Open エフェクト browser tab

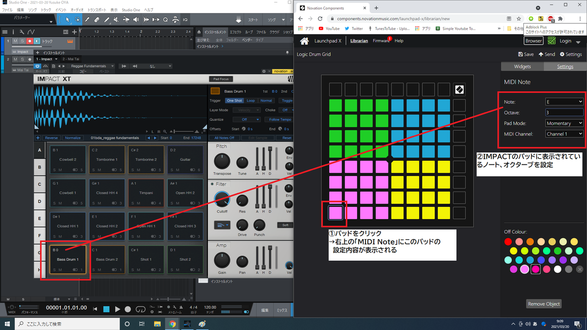pyautogui.click(x=236, y=32)
